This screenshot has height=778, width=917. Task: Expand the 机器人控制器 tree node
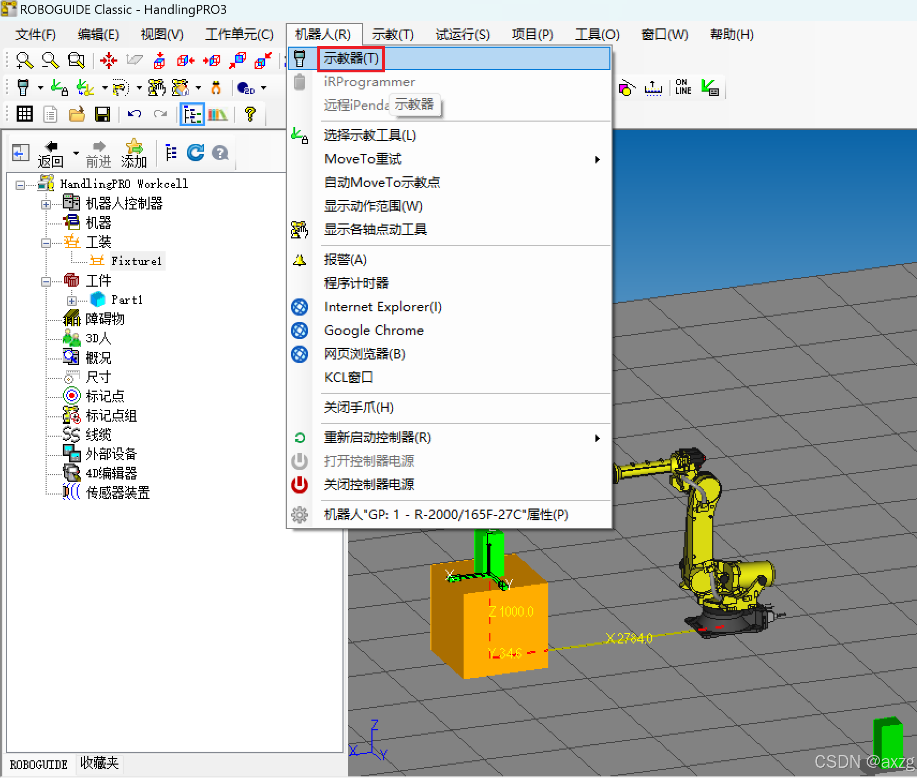point(46,205)
